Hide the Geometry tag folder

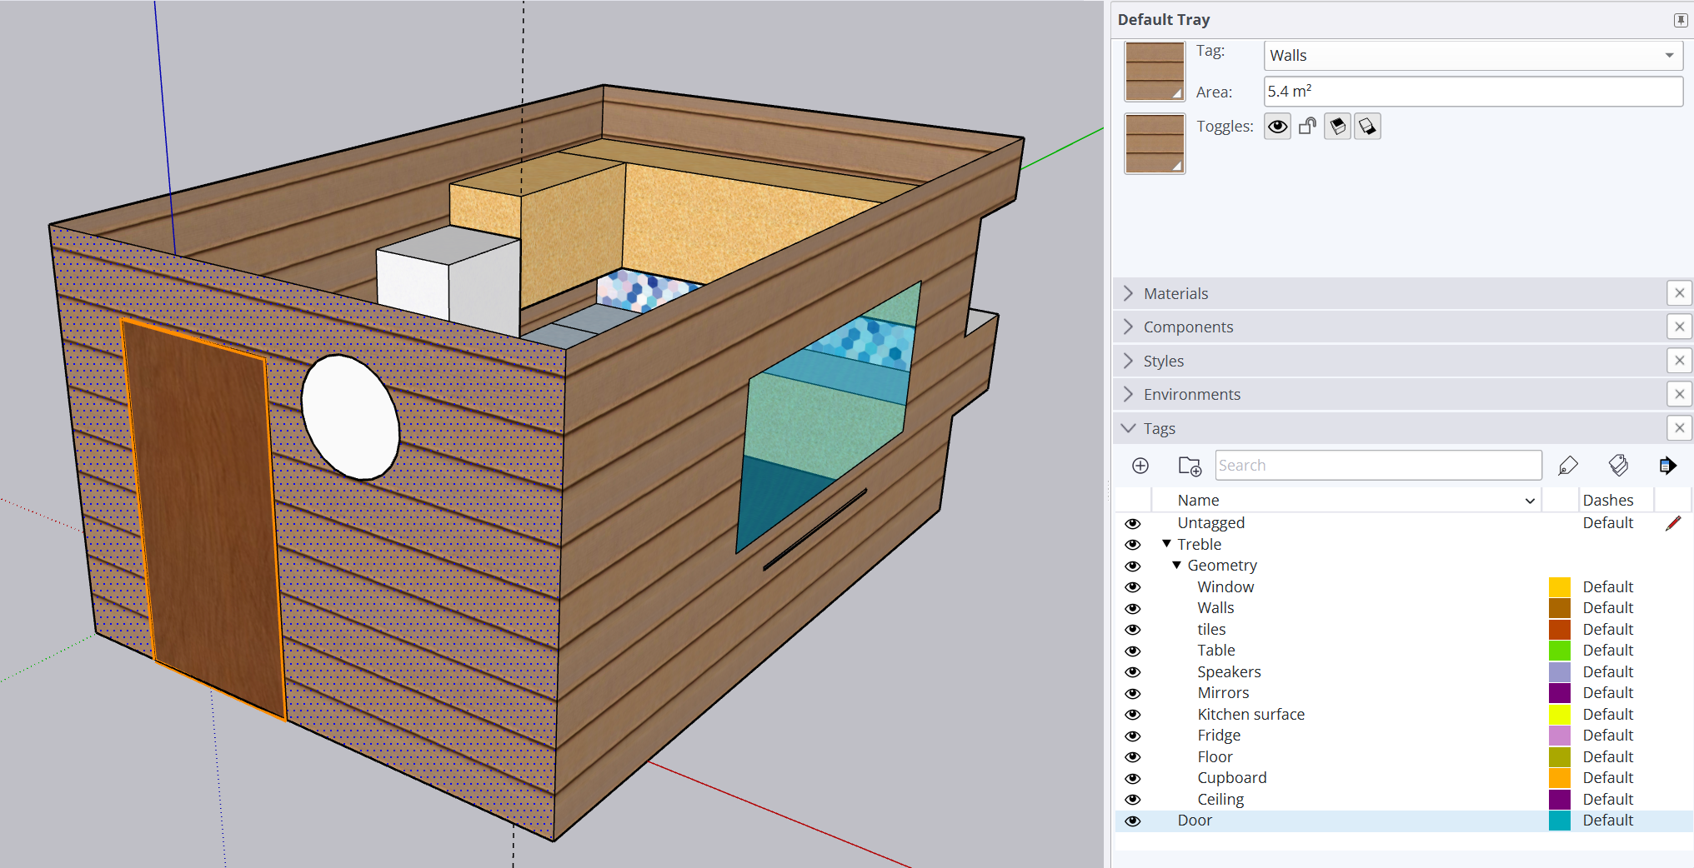1132,566
